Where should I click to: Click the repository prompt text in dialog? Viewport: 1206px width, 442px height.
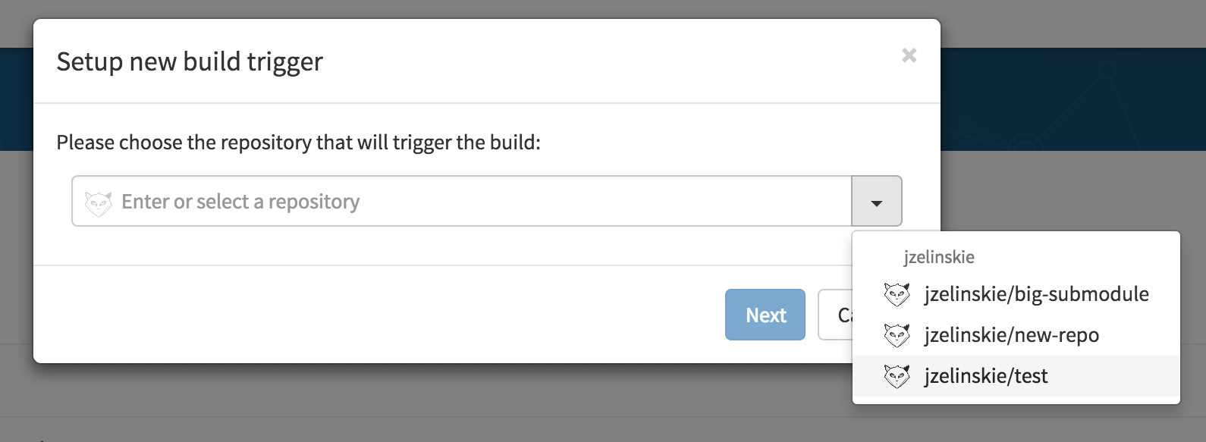[x=298, y=143]
